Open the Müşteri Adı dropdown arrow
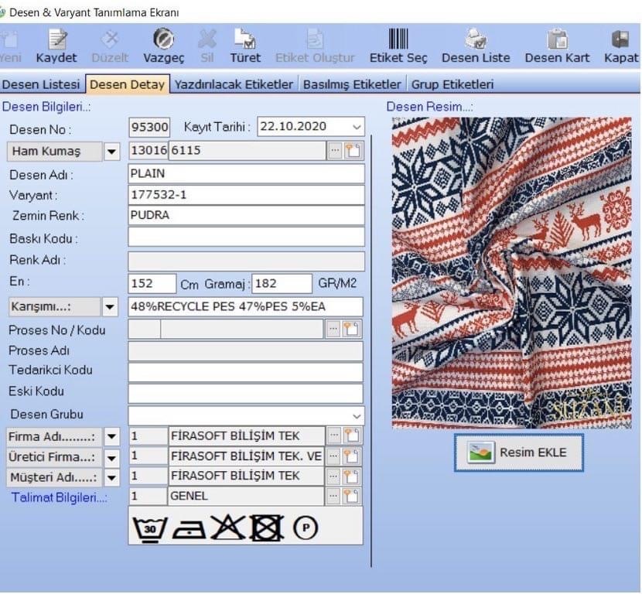Screen dimensions: 642x601 click(112, 477)
